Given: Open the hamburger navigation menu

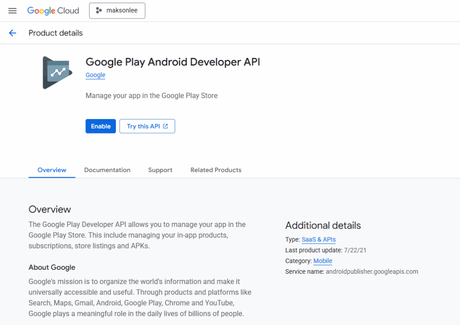Looking at the screenshot, I should coord(13,11).
